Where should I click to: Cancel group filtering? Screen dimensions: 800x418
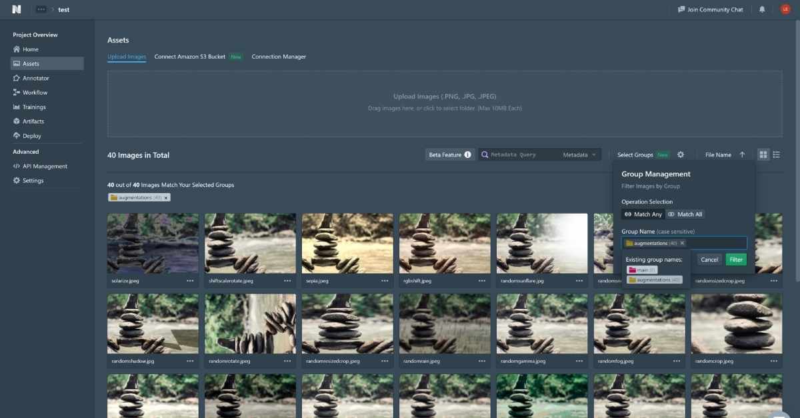(709, 260)
